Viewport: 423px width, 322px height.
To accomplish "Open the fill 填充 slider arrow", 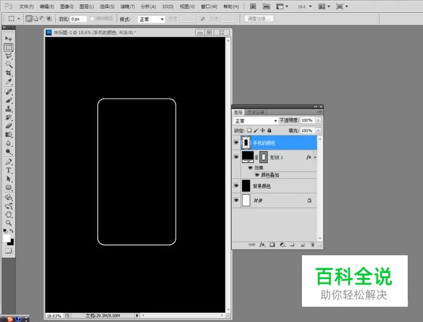I will [318, 130].
